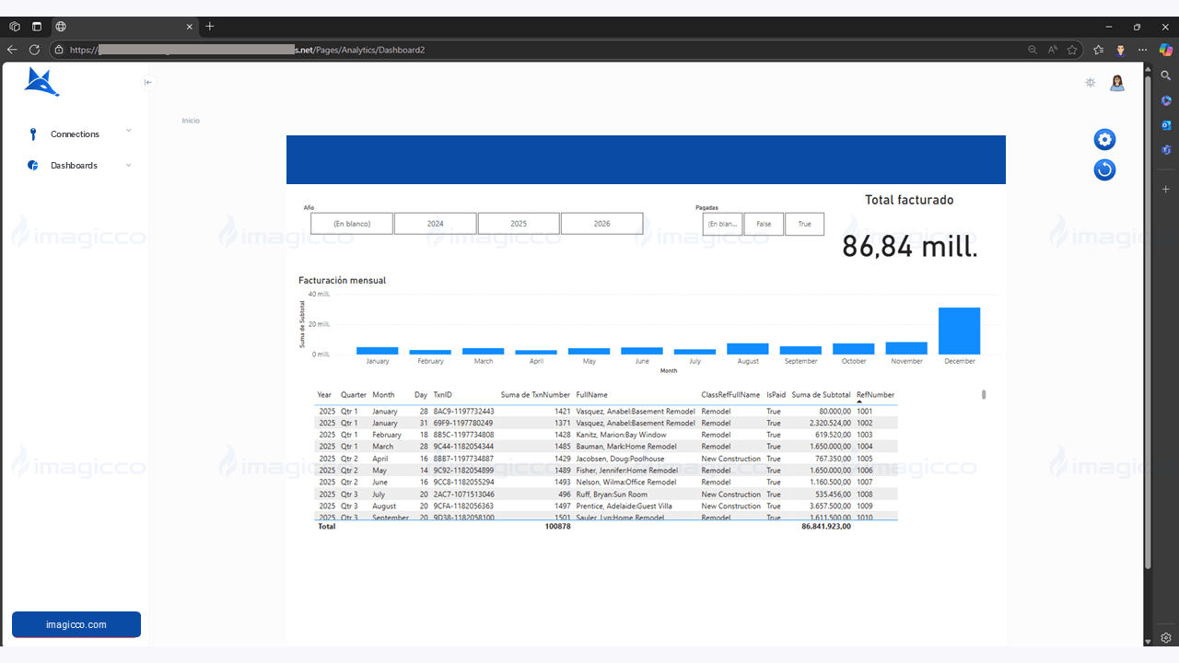Select True in Pagadas filter
The height and width of the screenshot is (663, 1179).
tap(804, 224)
